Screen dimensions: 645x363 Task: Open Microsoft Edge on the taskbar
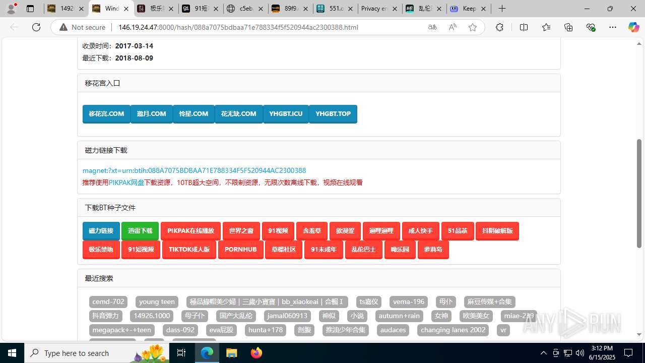coord(207,353)
